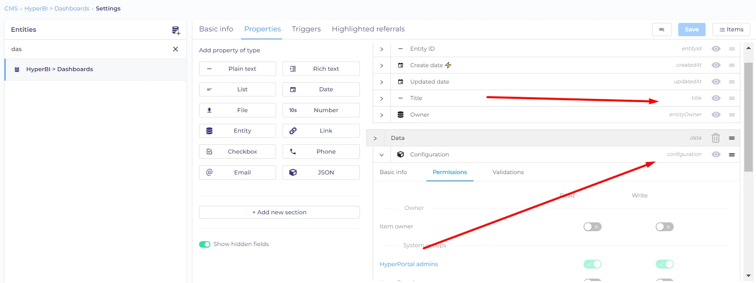Screen dimensions: 756x283
Task: Enable Write permission for Item owner
Action: (x=665, y=227)
